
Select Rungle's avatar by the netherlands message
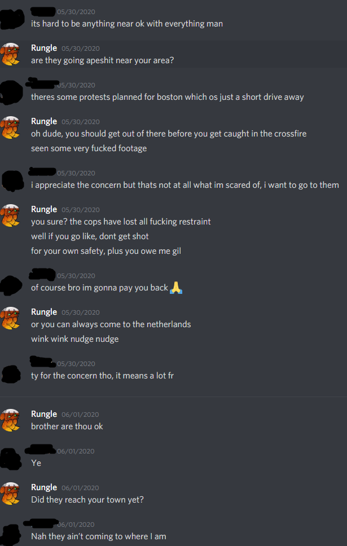pyautogui.click(x=11, y=318)
